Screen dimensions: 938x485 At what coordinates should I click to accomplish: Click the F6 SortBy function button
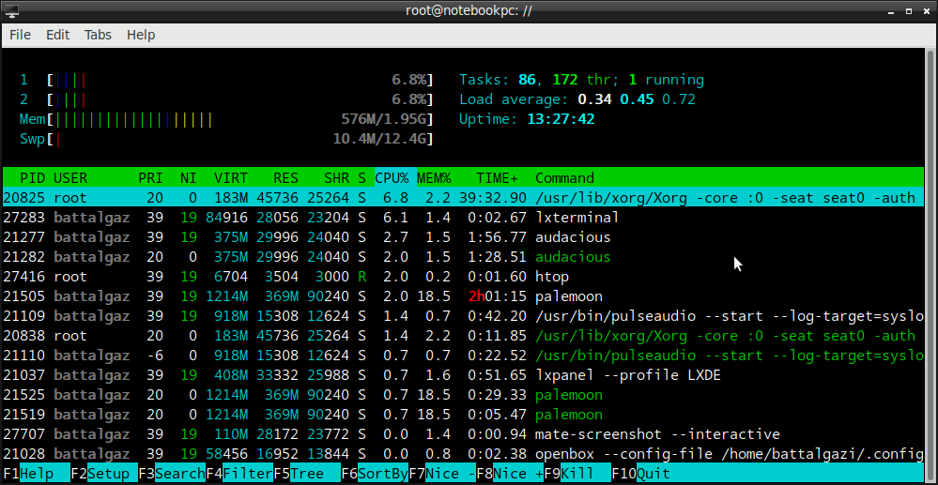pos(375,474)
